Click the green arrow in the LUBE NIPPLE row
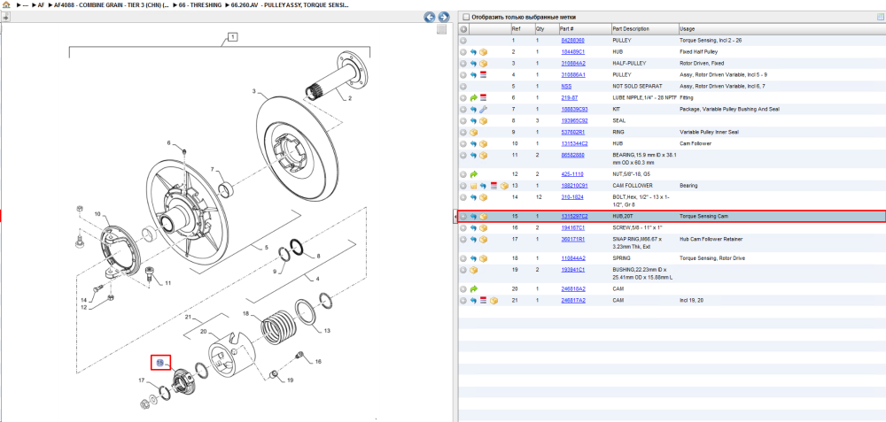 coord(473,97)
